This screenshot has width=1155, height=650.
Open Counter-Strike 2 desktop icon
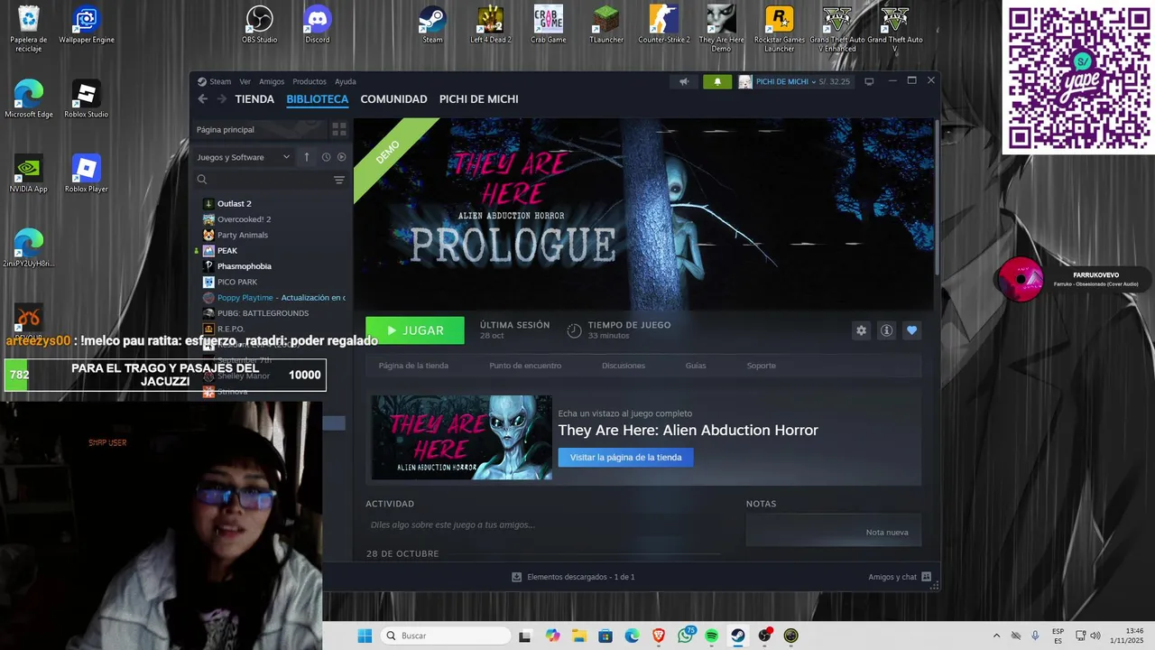tap(663, 25)
